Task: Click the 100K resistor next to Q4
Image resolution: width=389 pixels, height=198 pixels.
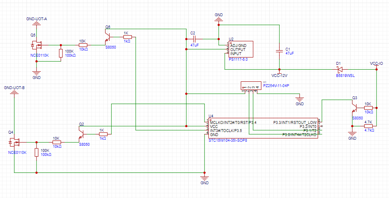Action: (x=36, y=152)
